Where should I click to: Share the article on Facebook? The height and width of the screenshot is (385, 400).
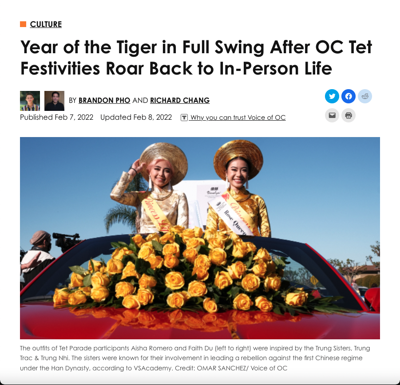coord(349,96)
